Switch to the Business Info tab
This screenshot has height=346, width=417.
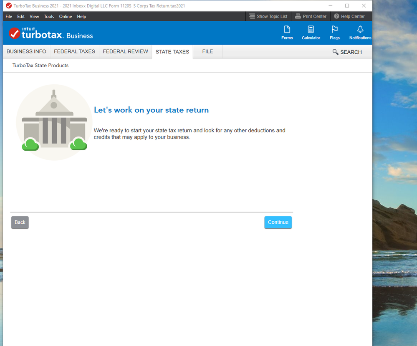click(x=26, y=52)
